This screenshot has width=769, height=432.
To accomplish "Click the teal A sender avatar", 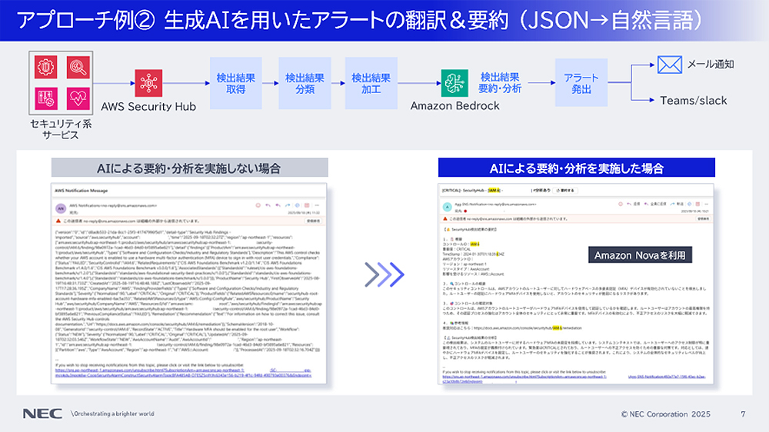I will coord(446,206).
